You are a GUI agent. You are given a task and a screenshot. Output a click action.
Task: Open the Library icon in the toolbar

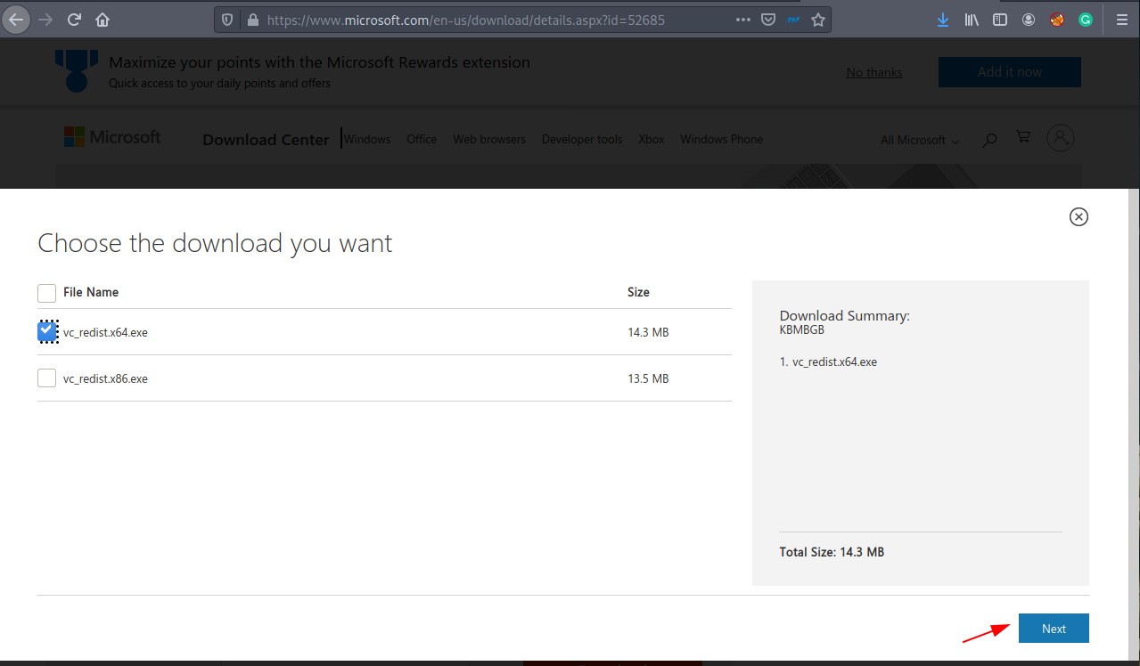[x=972, y=20]
